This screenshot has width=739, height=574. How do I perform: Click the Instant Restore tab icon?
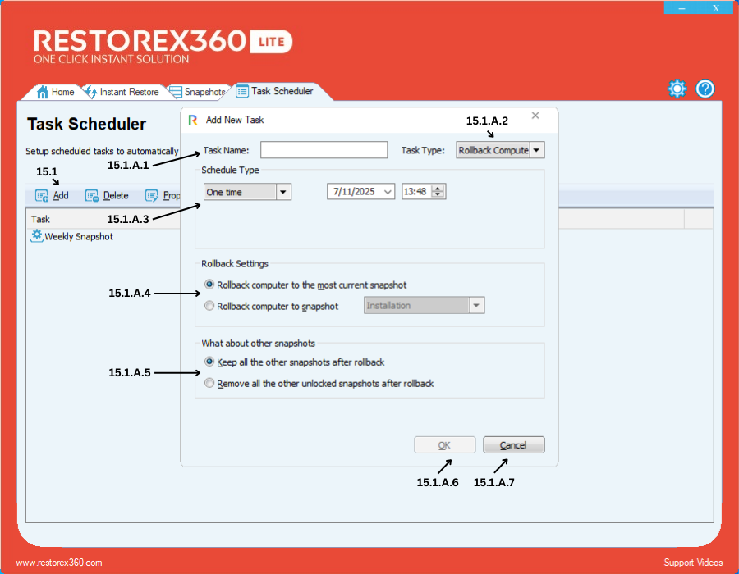click(x=90, y=92)
